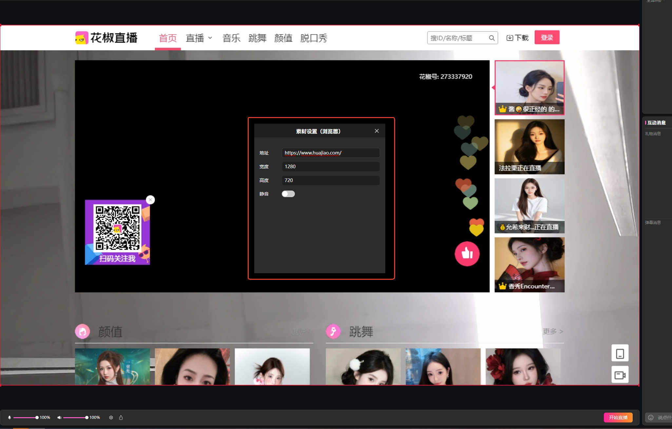Click the search magnifier icon
The height and width of the screenshot is (429, 672).
491,38
